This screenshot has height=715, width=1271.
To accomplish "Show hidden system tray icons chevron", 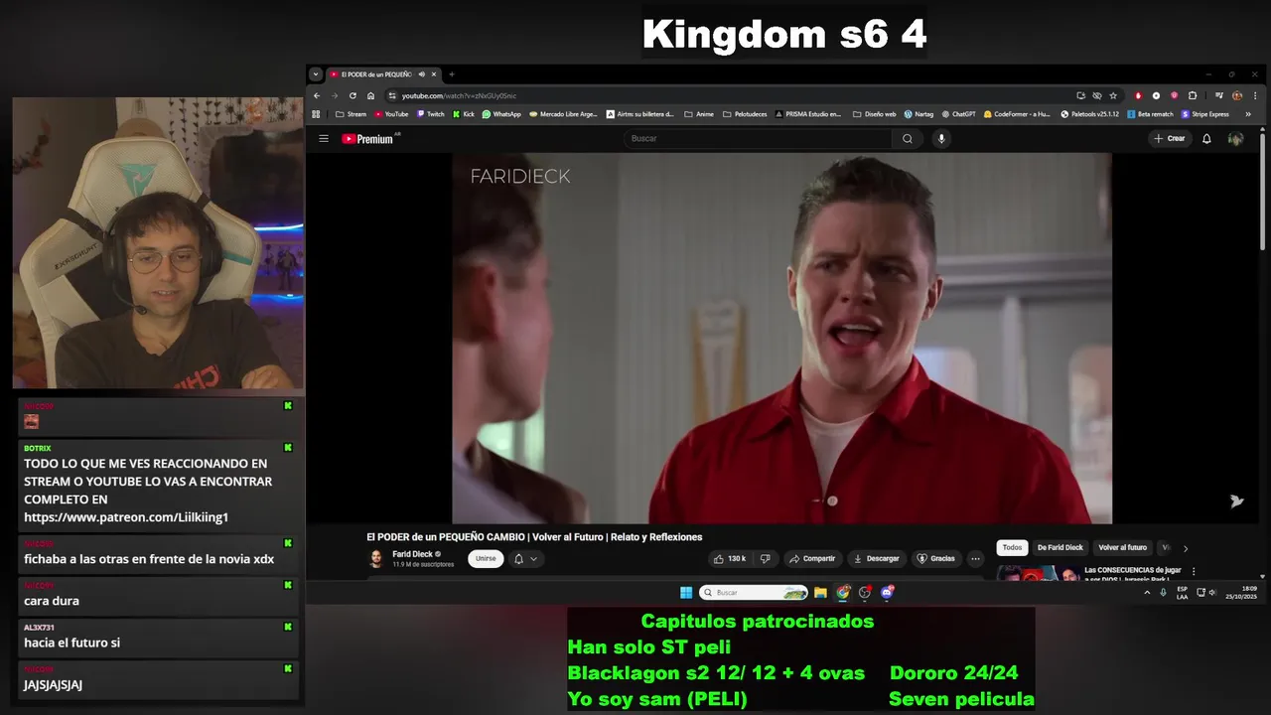I will coord(1147,593).
